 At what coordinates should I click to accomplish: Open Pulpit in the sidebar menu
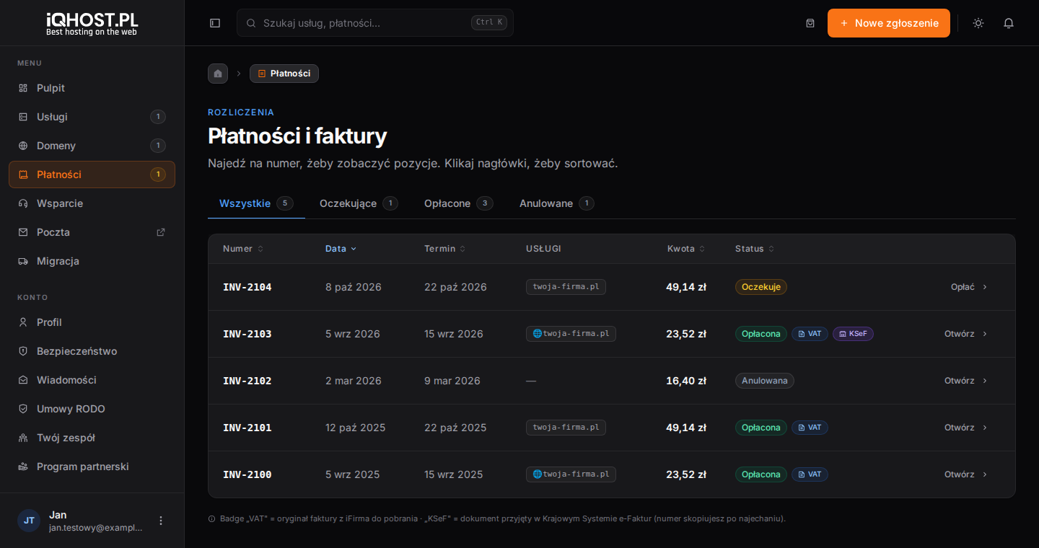[92, 88]
